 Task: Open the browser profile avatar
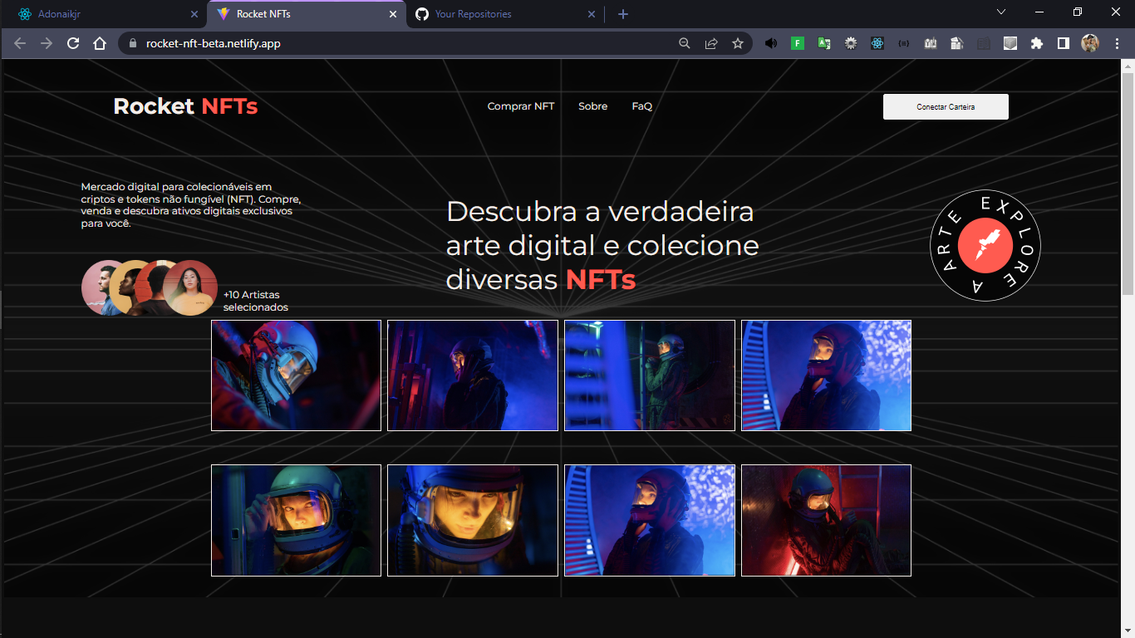(1089, 43)
